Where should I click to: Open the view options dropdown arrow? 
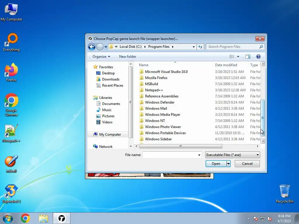click(x=238, y=57)
